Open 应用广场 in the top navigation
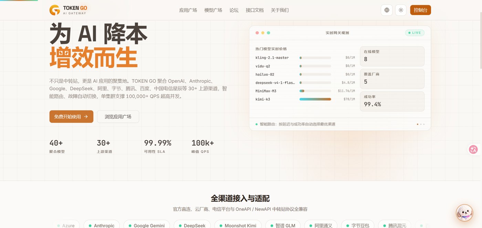The width and height of the screenshot is (482, 228). click(188, 10)
